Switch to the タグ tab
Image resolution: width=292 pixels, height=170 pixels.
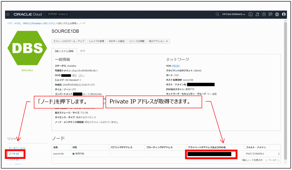(x=83, y=51)
